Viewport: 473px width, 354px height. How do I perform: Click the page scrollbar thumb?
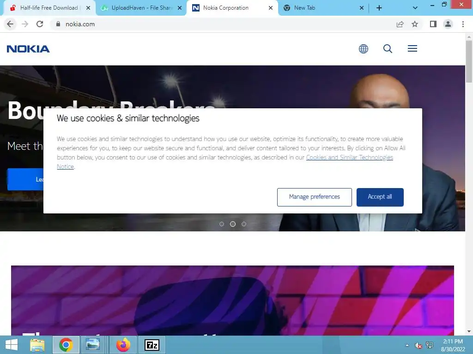[469, 61]
